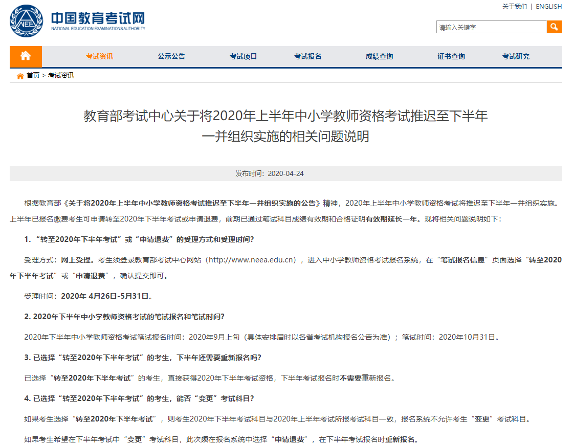Click the small house icon in breadcrumb
This screenshot has width=574, height=444.
[x=20, y=76]
